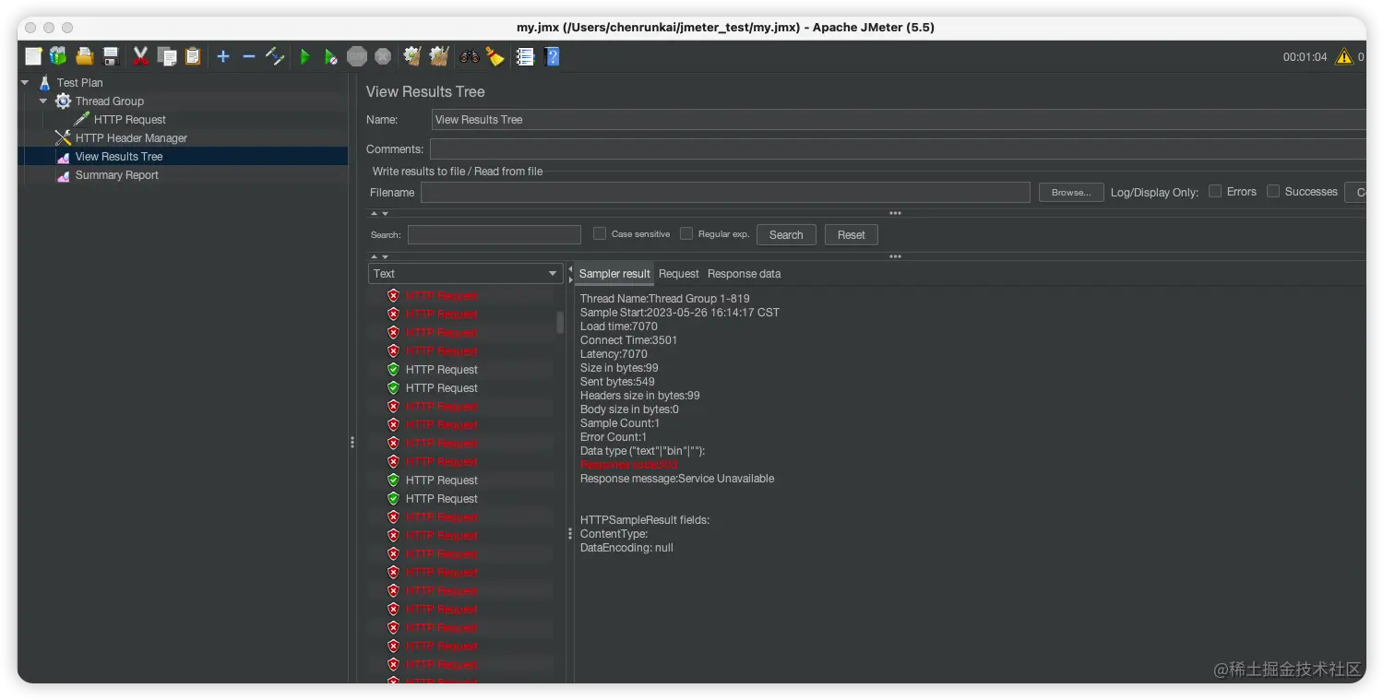Click the Clear All toolbar icon
The height and width of the screenshot is (700, 1383).
pos(439,57)
